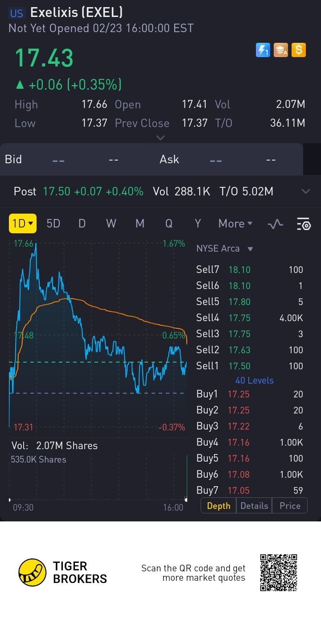Tap the Exelixis (EXEL) title
Image resolution: width=321 pixels, height=624 pixels.
[76, 12]
